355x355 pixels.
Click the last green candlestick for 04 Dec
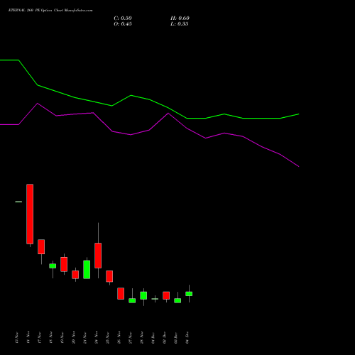click(189, 294)
